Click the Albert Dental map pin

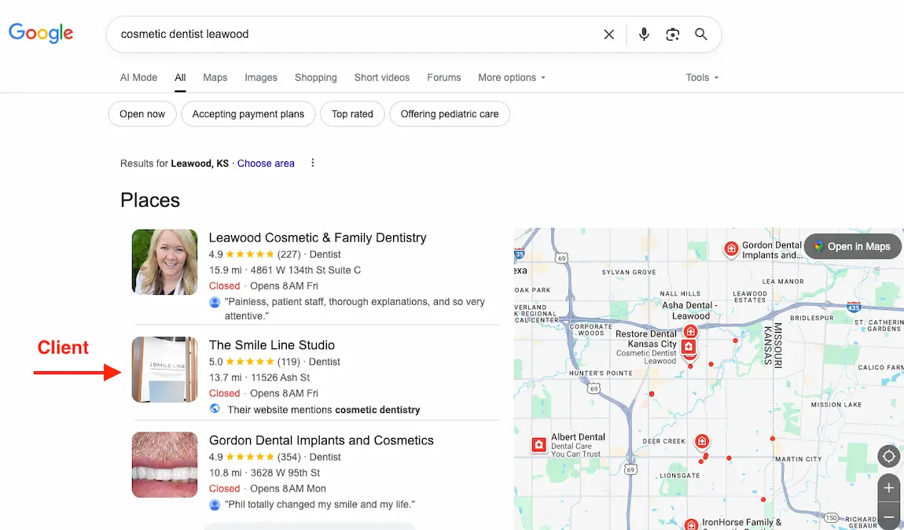click(538, 444)
